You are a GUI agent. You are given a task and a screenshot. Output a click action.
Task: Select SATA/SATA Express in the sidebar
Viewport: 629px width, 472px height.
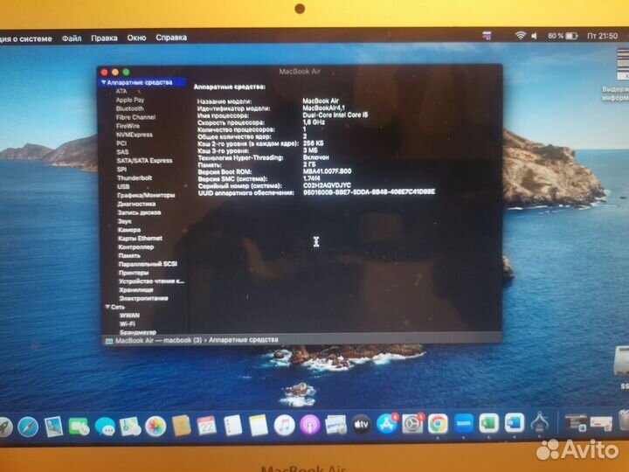pyautogui.click(x=144, y=161)
